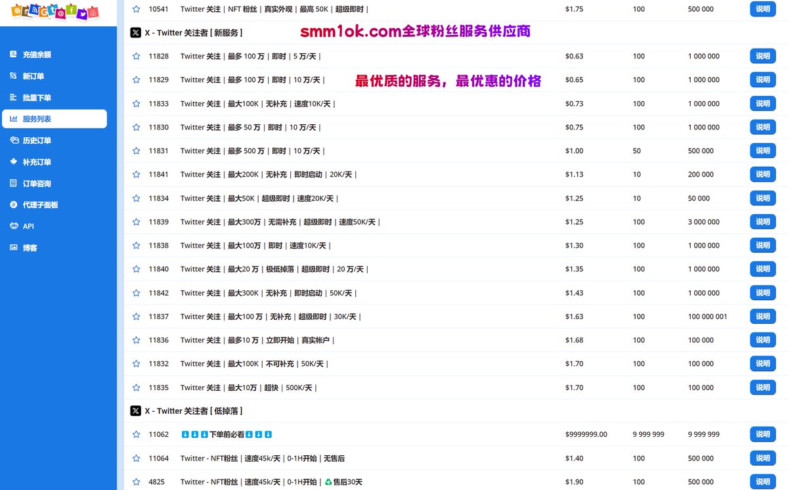Show 说明 for service 11833
Screen dimensions: 788x490
pyautogui.click(x=762, y=104)
